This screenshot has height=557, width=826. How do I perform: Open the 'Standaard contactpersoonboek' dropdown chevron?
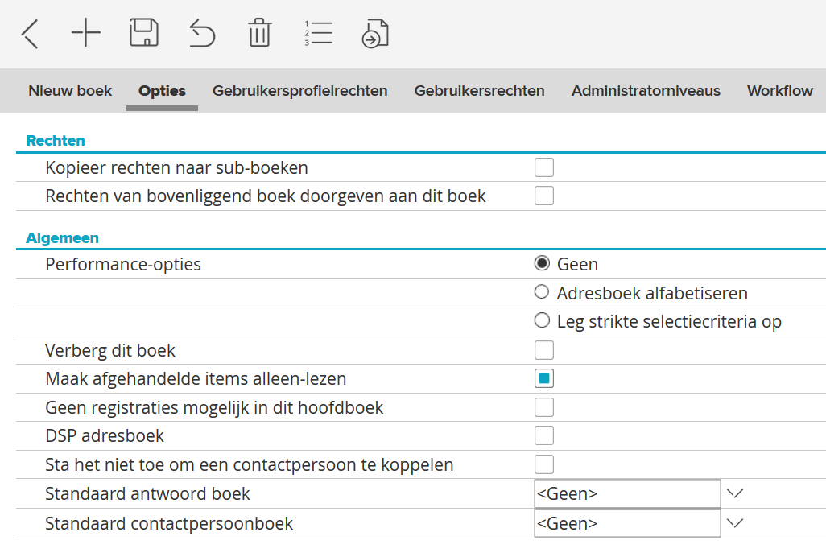click(x=734, y=523)
